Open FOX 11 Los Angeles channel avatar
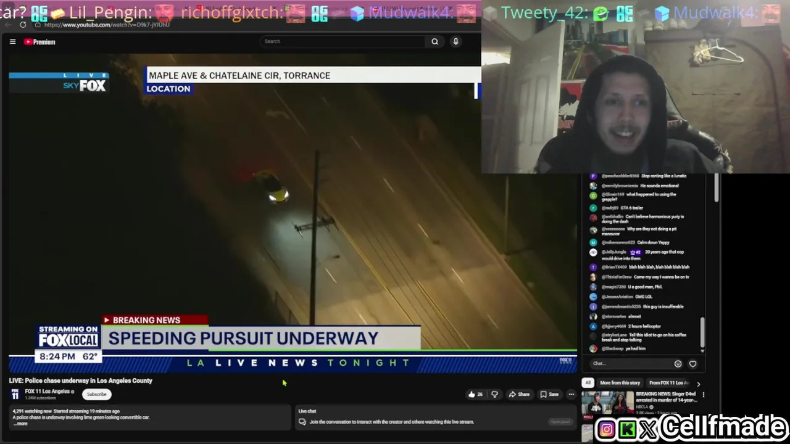 (15, 394)
